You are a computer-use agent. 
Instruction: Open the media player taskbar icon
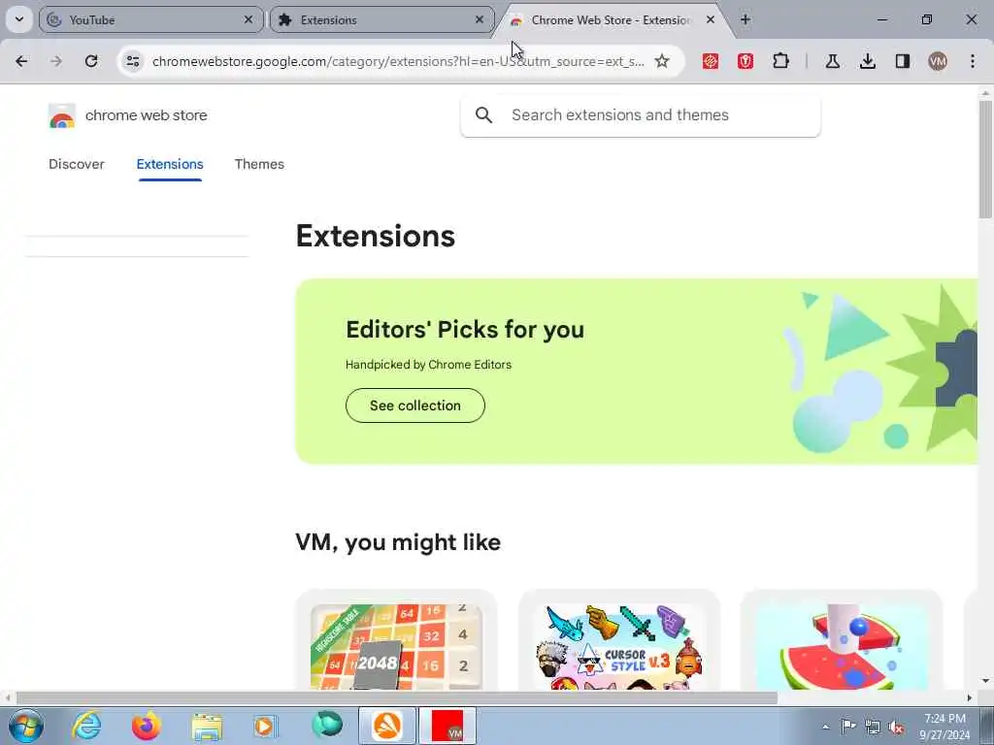[265, 726]
